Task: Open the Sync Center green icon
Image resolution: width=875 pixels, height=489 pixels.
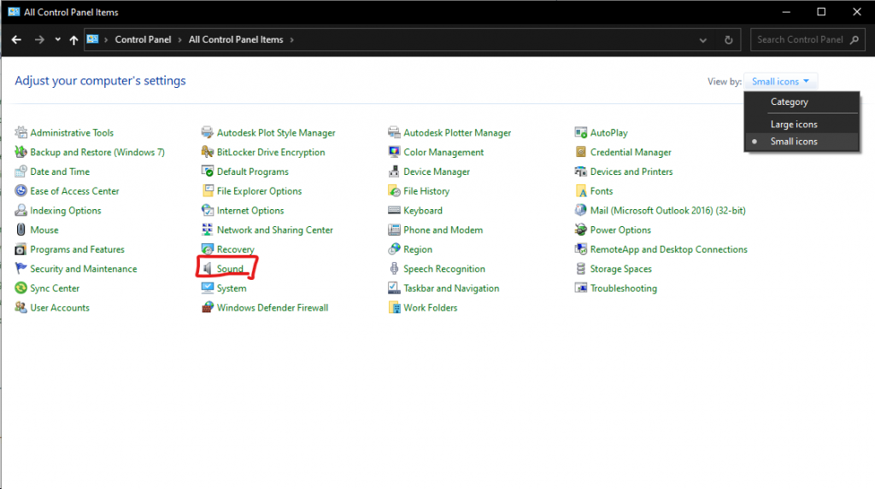Action: click(21, 288)
